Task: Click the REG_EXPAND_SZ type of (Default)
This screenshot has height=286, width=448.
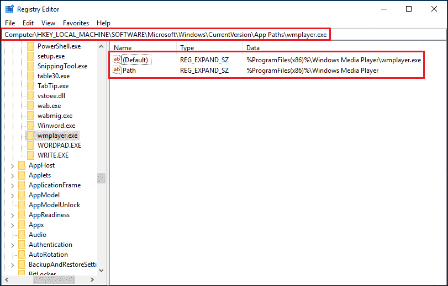Action: 204,60
